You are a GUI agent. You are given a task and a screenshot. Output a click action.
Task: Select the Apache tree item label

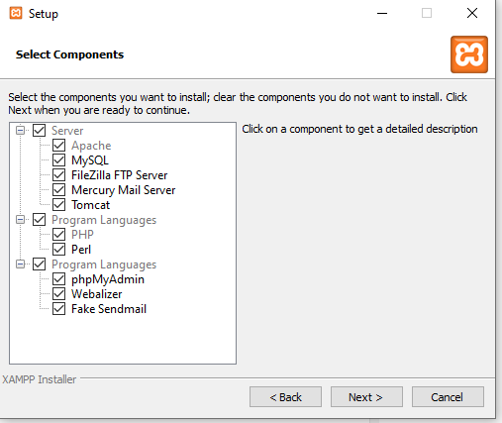pyautogui.click(x=91, y=146)
